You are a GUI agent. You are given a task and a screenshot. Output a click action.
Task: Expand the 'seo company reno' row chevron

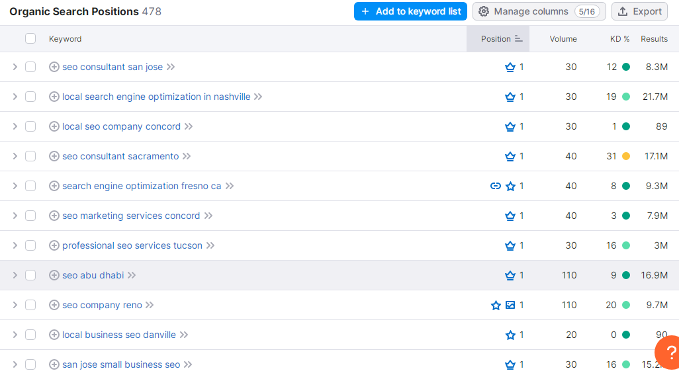[x=15, y=305]
